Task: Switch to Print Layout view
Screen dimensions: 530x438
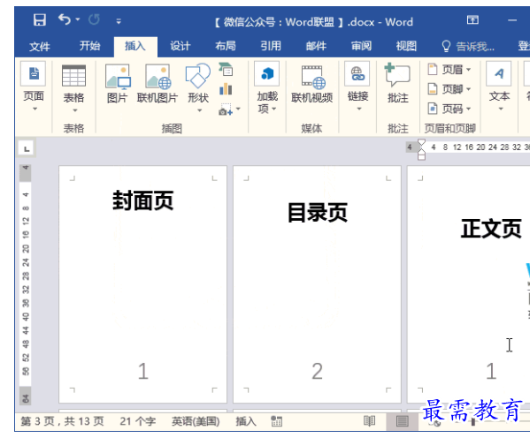Action: pyautogui.click(x=403, y=421)
